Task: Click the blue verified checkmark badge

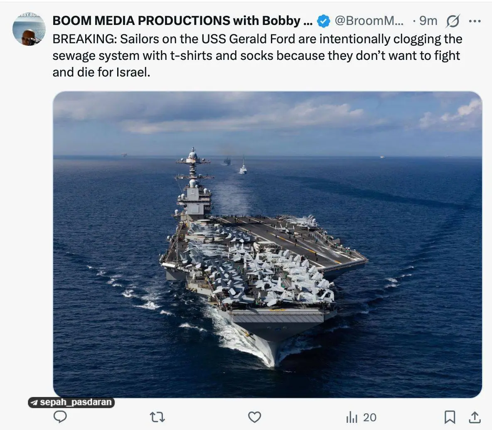Action: (323, 20)
